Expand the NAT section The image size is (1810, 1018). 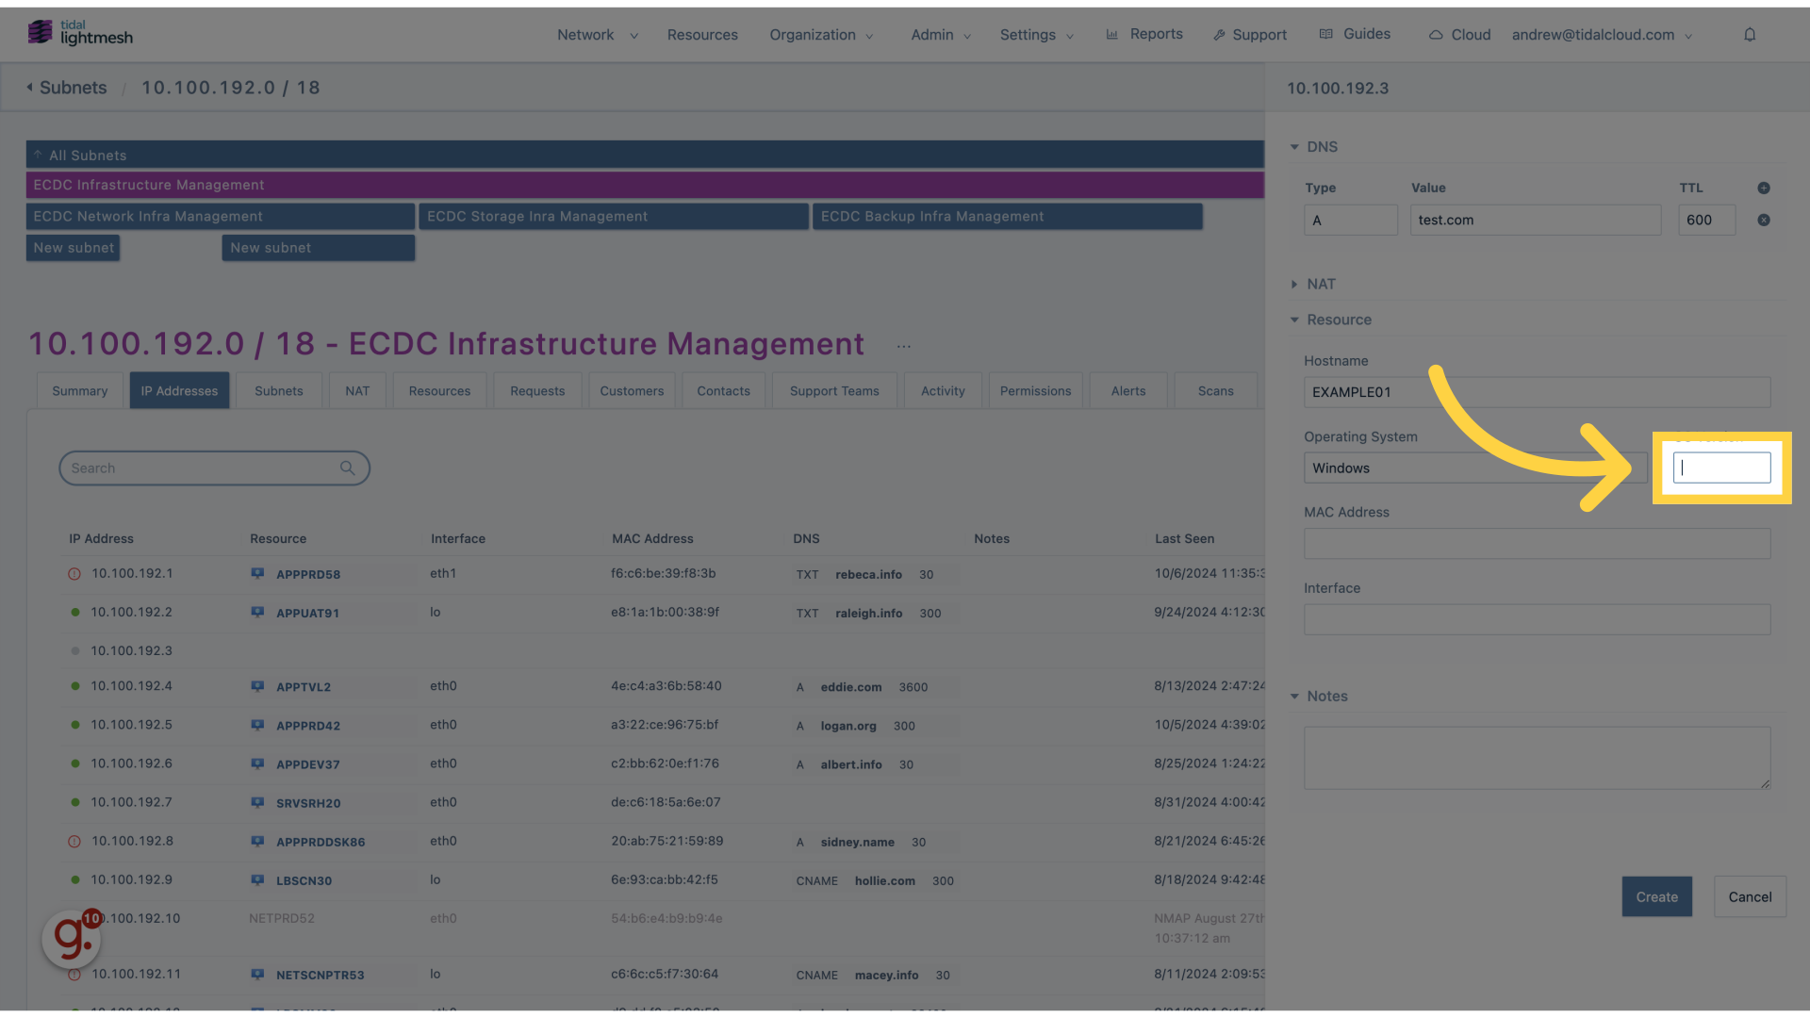point(1313,284)
